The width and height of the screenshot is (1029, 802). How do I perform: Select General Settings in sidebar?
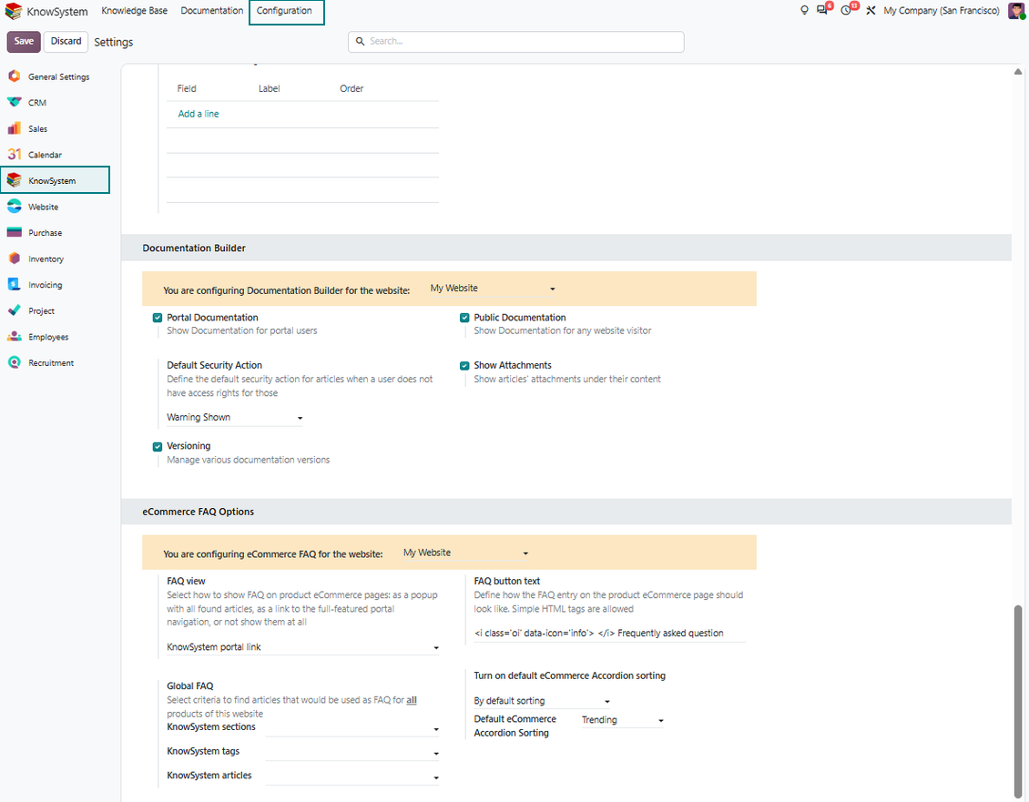click(x=58, y=76)
